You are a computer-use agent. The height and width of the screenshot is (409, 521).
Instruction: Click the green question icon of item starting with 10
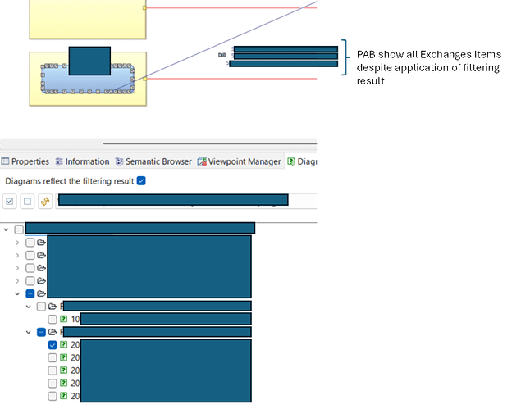pyautogui.click(x=63, y=319)
